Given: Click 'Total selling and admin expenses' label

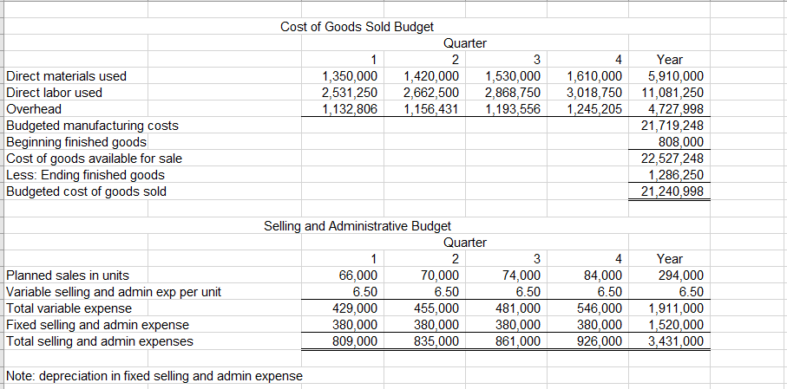Looking at the screenshot, I should 100,342.
